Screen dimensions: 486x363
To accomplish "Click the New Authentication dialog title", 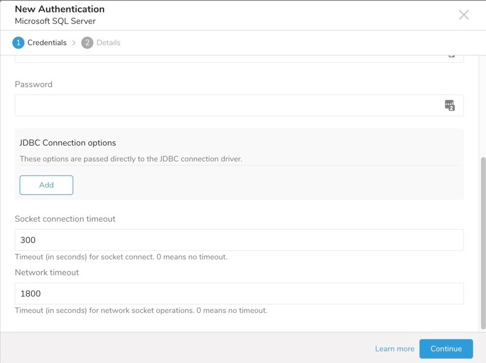I will 60,9.
